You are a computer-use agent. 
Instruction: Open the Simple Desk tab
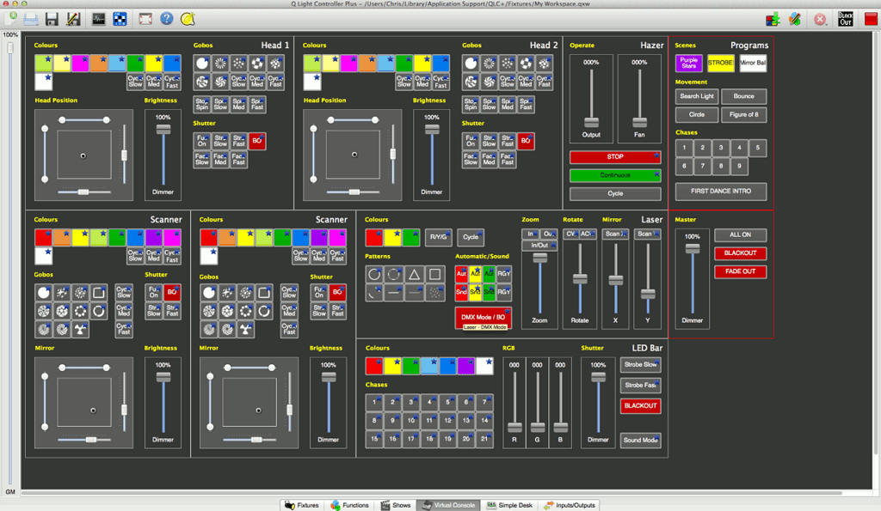pyautogui.click(x=508, y=505)
